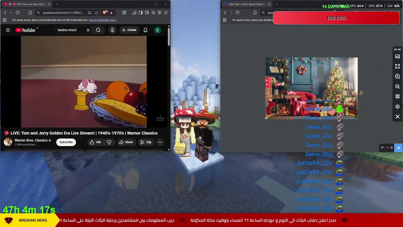The width and height of the screenshot is (403, 227).
Task: Click the YouTube page vertical scrollbar
Action: tap(169, 37)
